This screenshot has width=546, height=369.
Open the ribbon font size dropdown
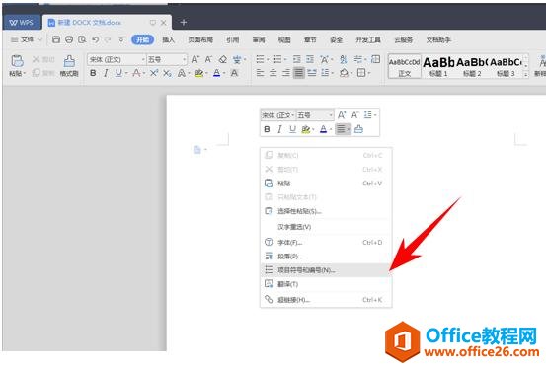(x=185, y=60)
